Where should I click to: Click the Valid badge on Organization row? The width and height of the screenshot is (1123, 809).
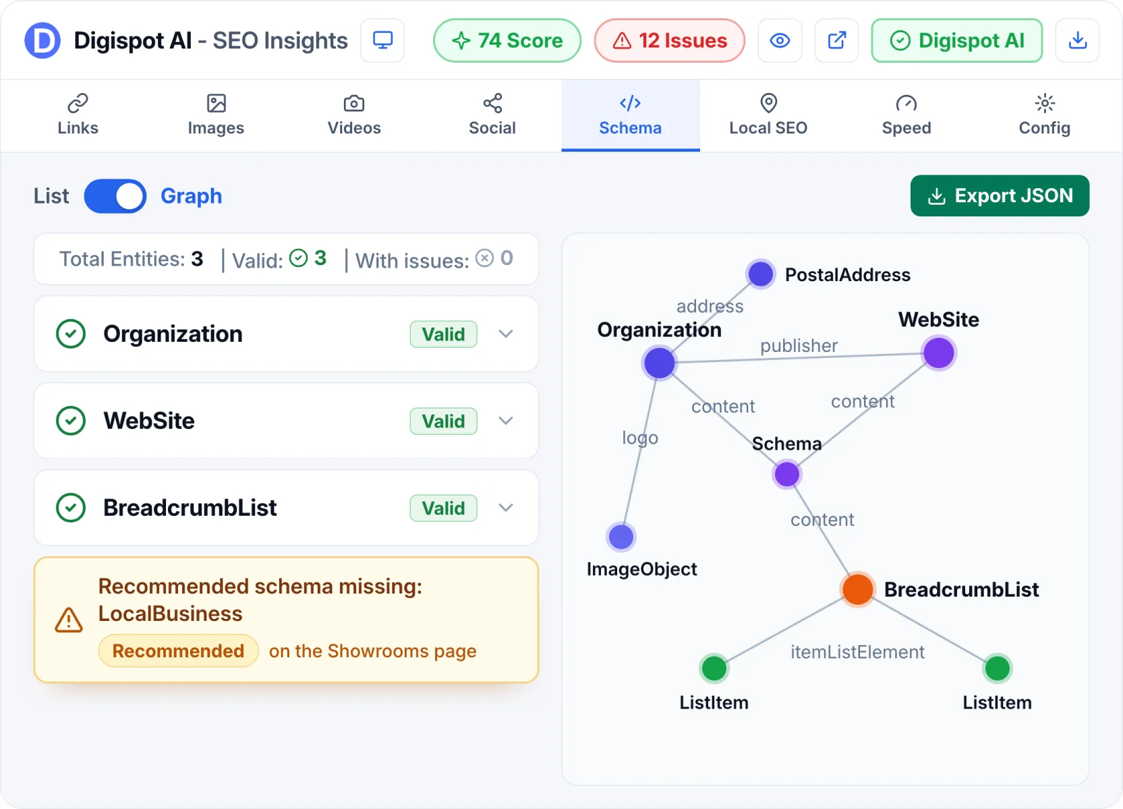[x=443, y=334]
